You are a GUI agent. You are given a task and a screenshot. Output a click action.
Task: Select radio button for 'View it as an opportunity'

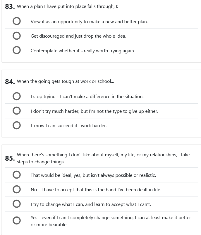click(x=17, y=21)
